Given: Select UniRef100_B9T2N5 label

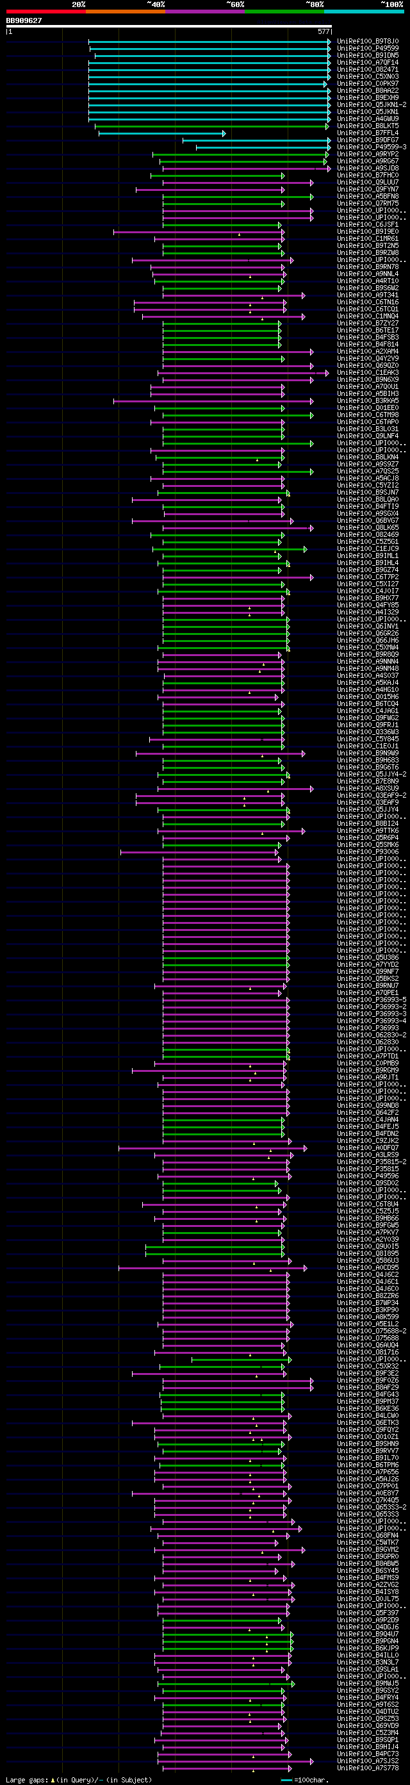Looking at the screenshot, I should coord(368,246).
